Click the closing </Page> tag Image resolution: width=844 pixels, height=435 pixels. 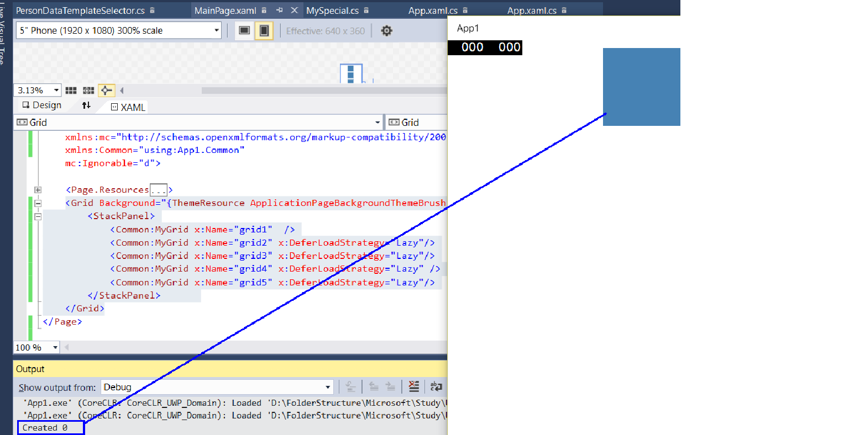[x=62, y=322]
